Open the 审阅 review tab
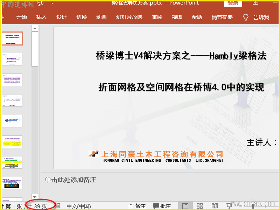Viewport: 280px width, 210px height. point(157,17)
